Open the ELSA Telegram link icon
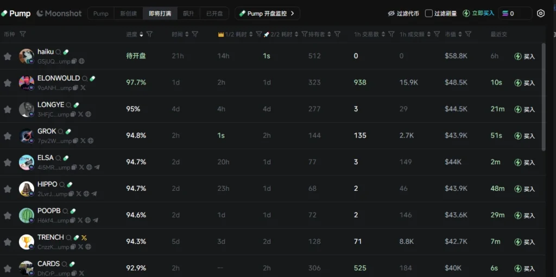556x277 pixels. point(97,168)
